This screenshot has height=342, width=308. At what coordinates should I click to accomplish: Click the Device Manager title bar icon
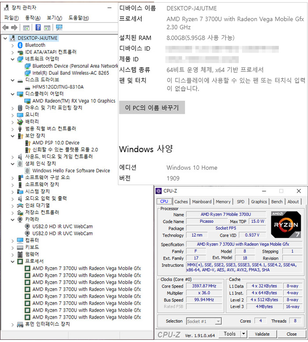coord(7,7)
